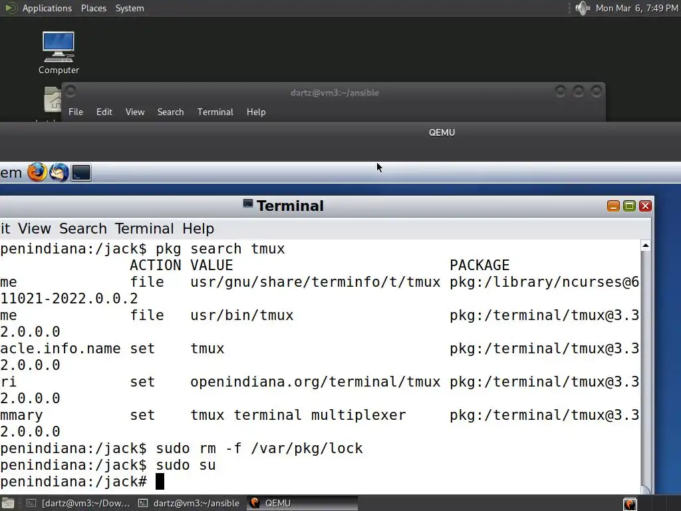Click the 'sudo su' command line
Viewport: 681px width, 511px height.
[186, 465]
